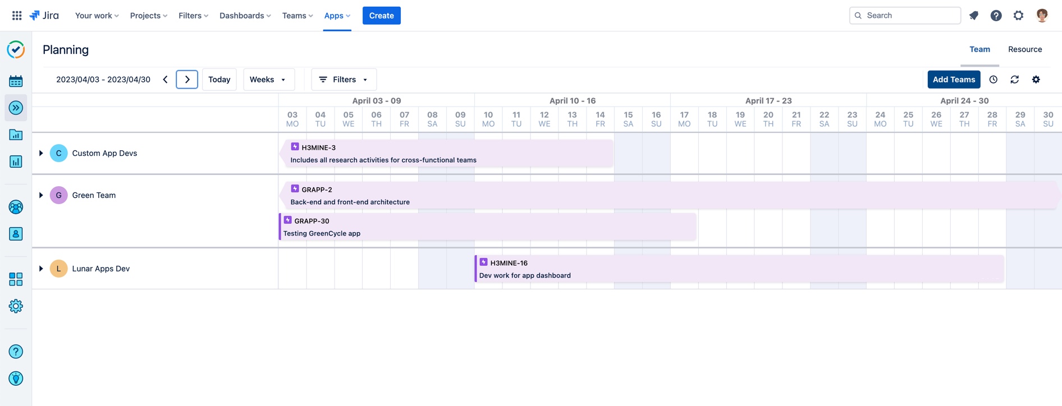1062x406 pixels.
Task: Open the Projects menu
Action: (x=148, y=16)
